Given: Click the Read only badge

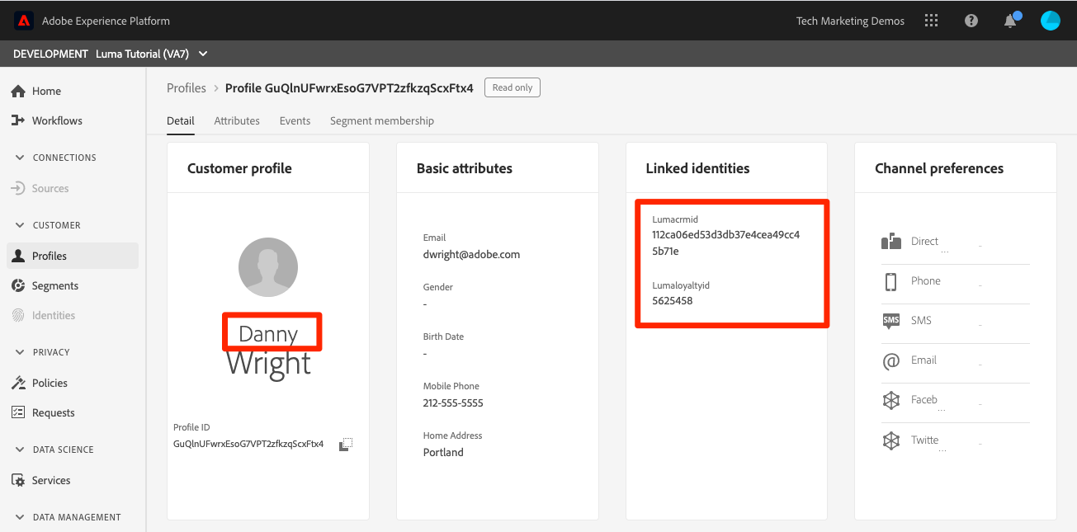Looking at the screenshot, I should tap(513, 87).
